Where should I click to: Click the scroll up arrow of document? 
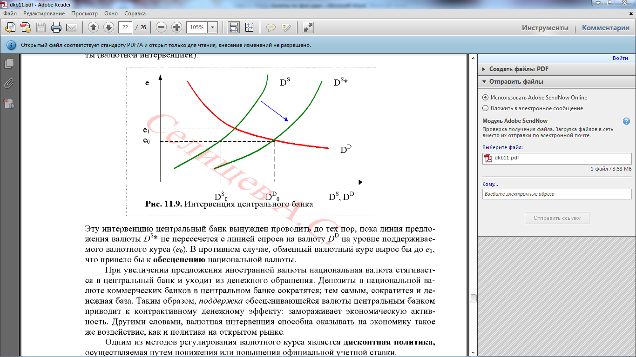(x=472, y=58)
